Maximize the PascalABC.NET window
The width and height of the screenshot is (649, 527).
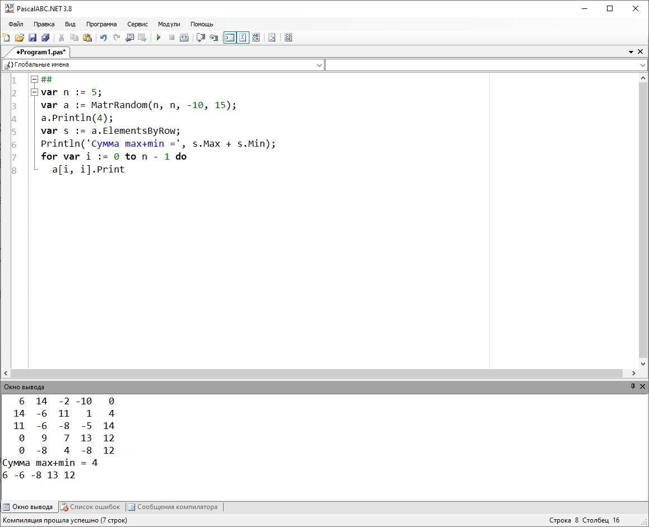click(x=610, y=8)
